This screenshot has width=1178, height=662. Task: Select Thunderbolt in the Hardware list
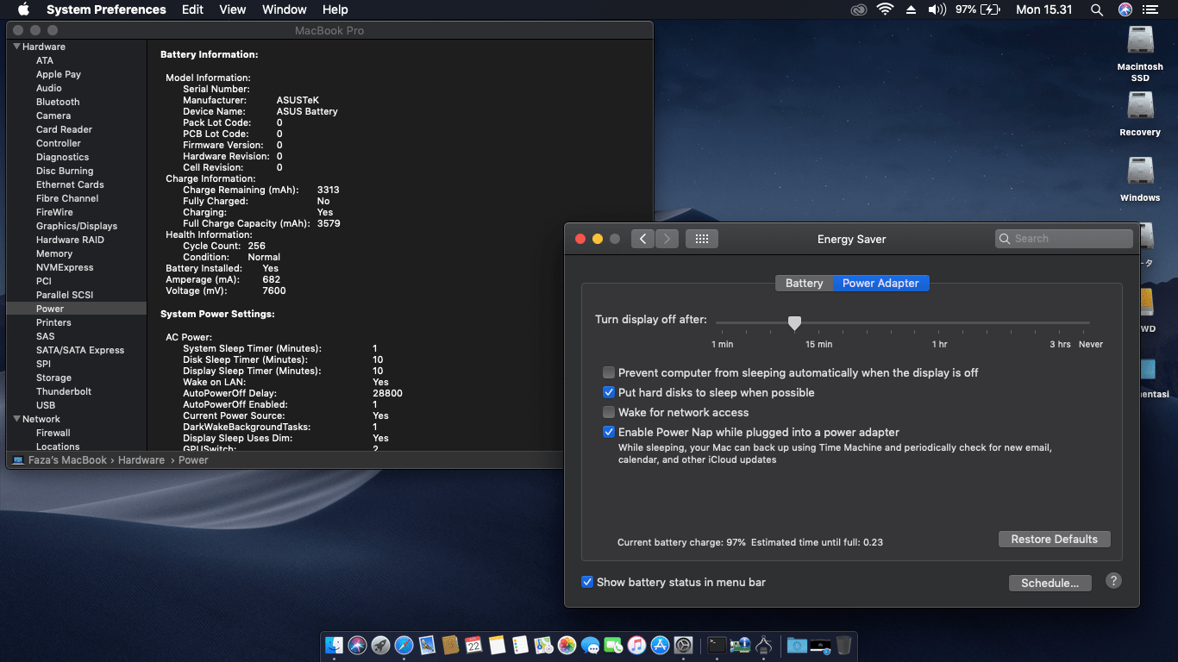64,391
